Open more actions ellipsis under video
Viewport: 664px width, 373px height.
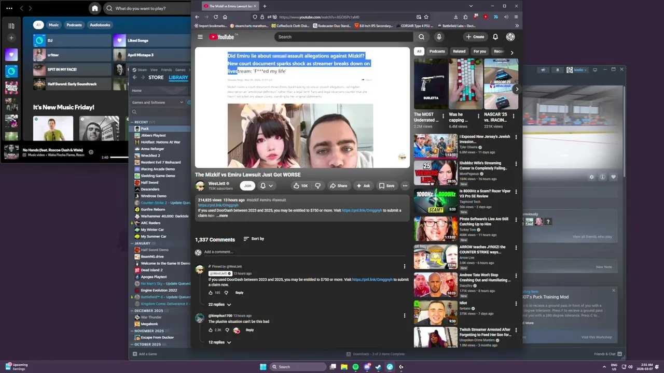pyautogui.click(x=405, y=185)
